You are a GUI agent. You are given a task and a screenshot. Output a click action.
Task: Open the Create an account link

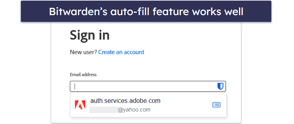(x=121, y=52)
